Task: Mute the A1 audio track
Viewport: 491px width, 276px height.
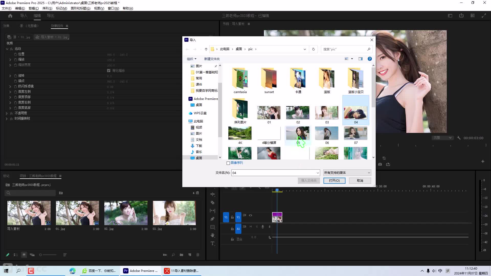Action: 251,227
